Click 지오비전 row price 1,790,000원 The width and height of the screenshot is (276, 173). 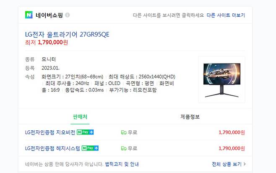pyautogui.click(x=232, y=132)
